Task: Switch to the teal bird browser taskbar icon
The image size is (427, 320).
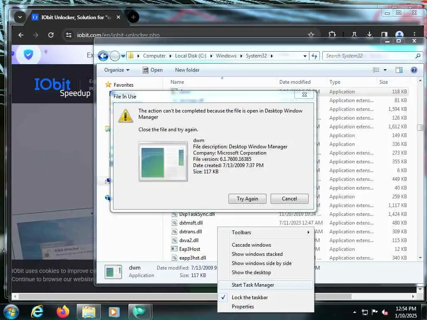Action: pos(139,312)
